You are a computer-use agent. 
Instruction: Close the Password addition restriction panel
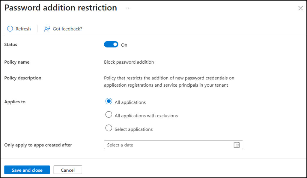tap(300, 8)
